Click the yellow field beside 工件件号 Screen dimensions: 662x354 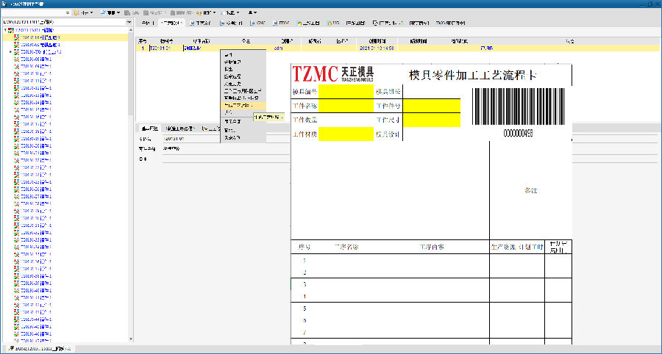(431, 106)
